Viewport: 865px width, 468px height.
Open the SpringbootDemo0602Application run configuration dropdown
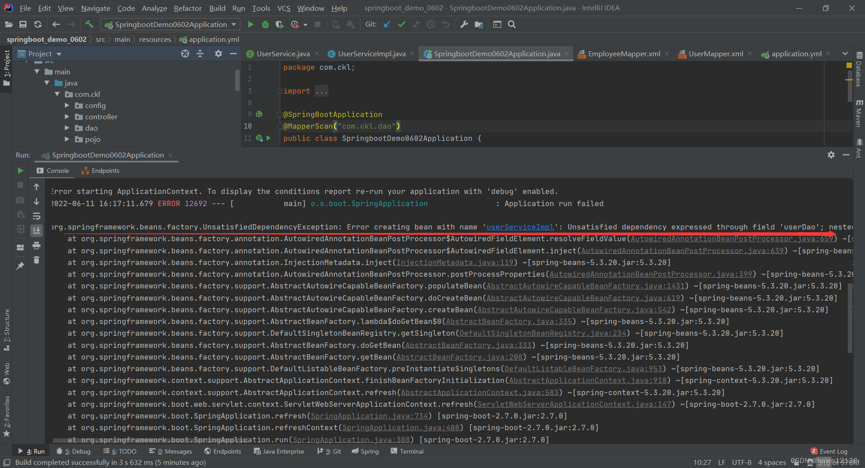[170, 24]
